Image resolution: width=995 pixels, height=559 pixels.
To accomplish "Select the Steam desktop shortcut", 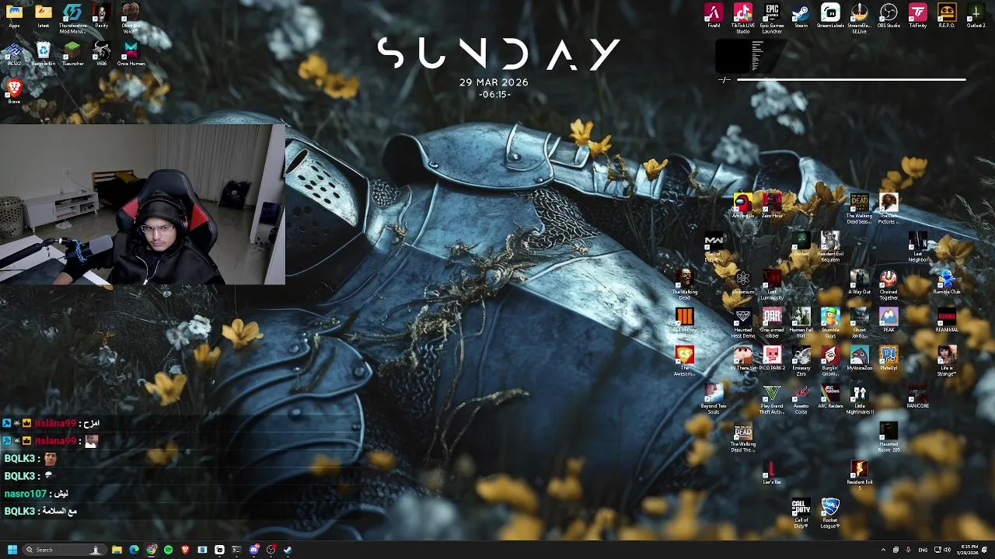I will click(x=801, y=16).
